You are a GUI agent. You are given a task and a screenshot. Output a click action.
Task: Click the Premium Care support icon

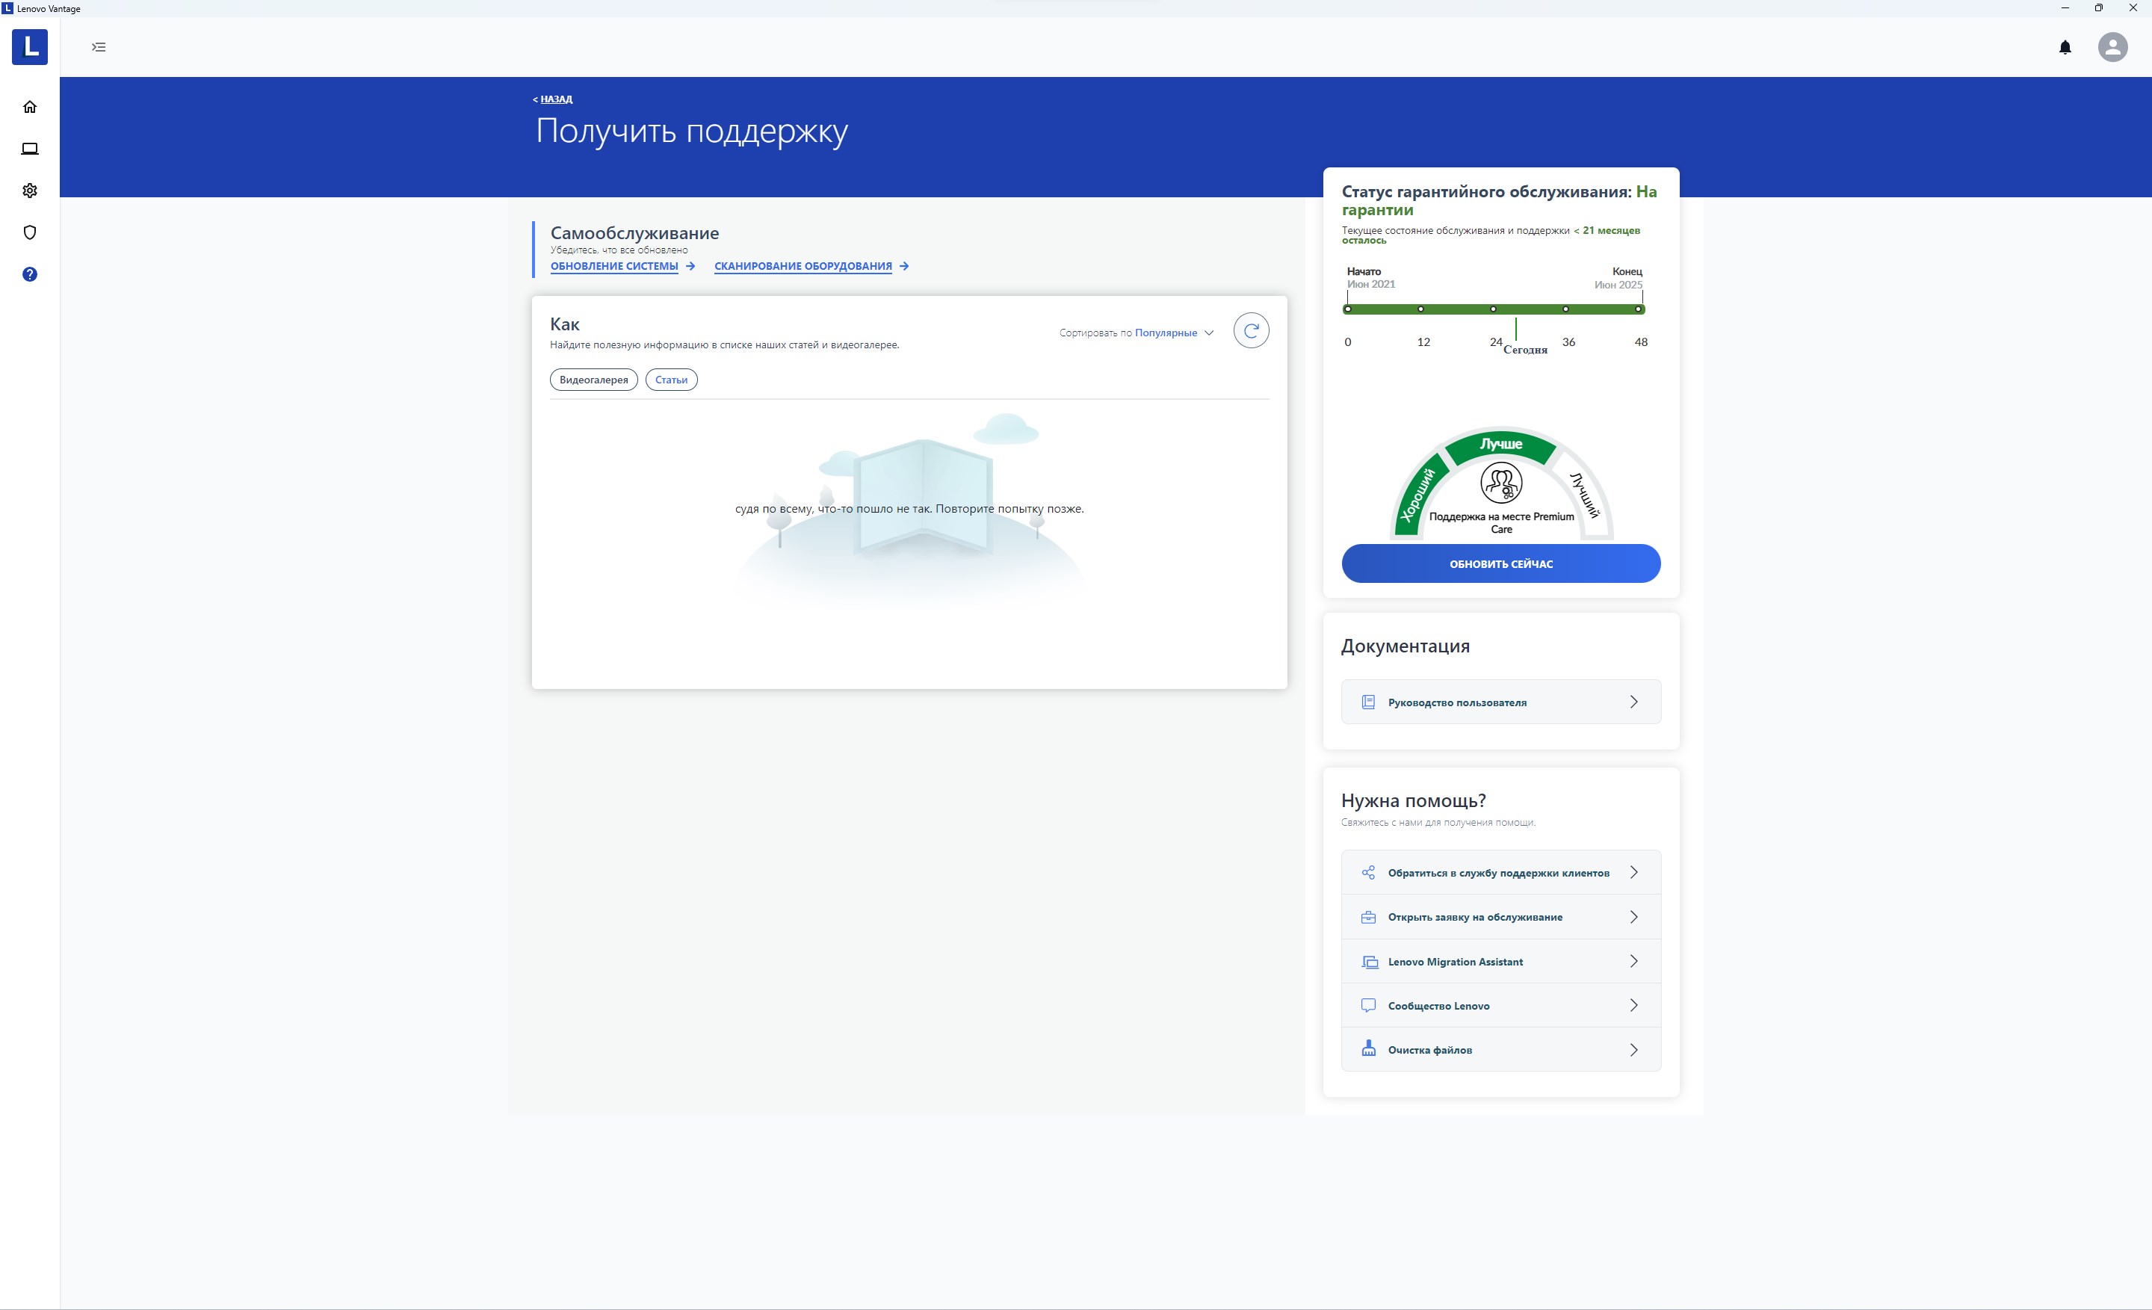[1500, 483]
